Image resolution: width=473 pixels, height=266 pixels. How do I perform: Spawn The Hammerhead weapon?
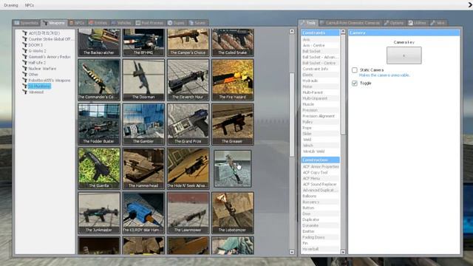click(143, 168)
